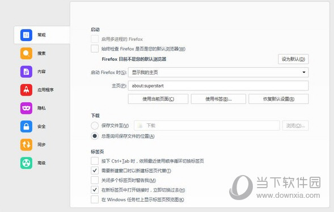
Task: Toggle 启用多进程的 Firefox checkbox
Action: coord(95,39)
